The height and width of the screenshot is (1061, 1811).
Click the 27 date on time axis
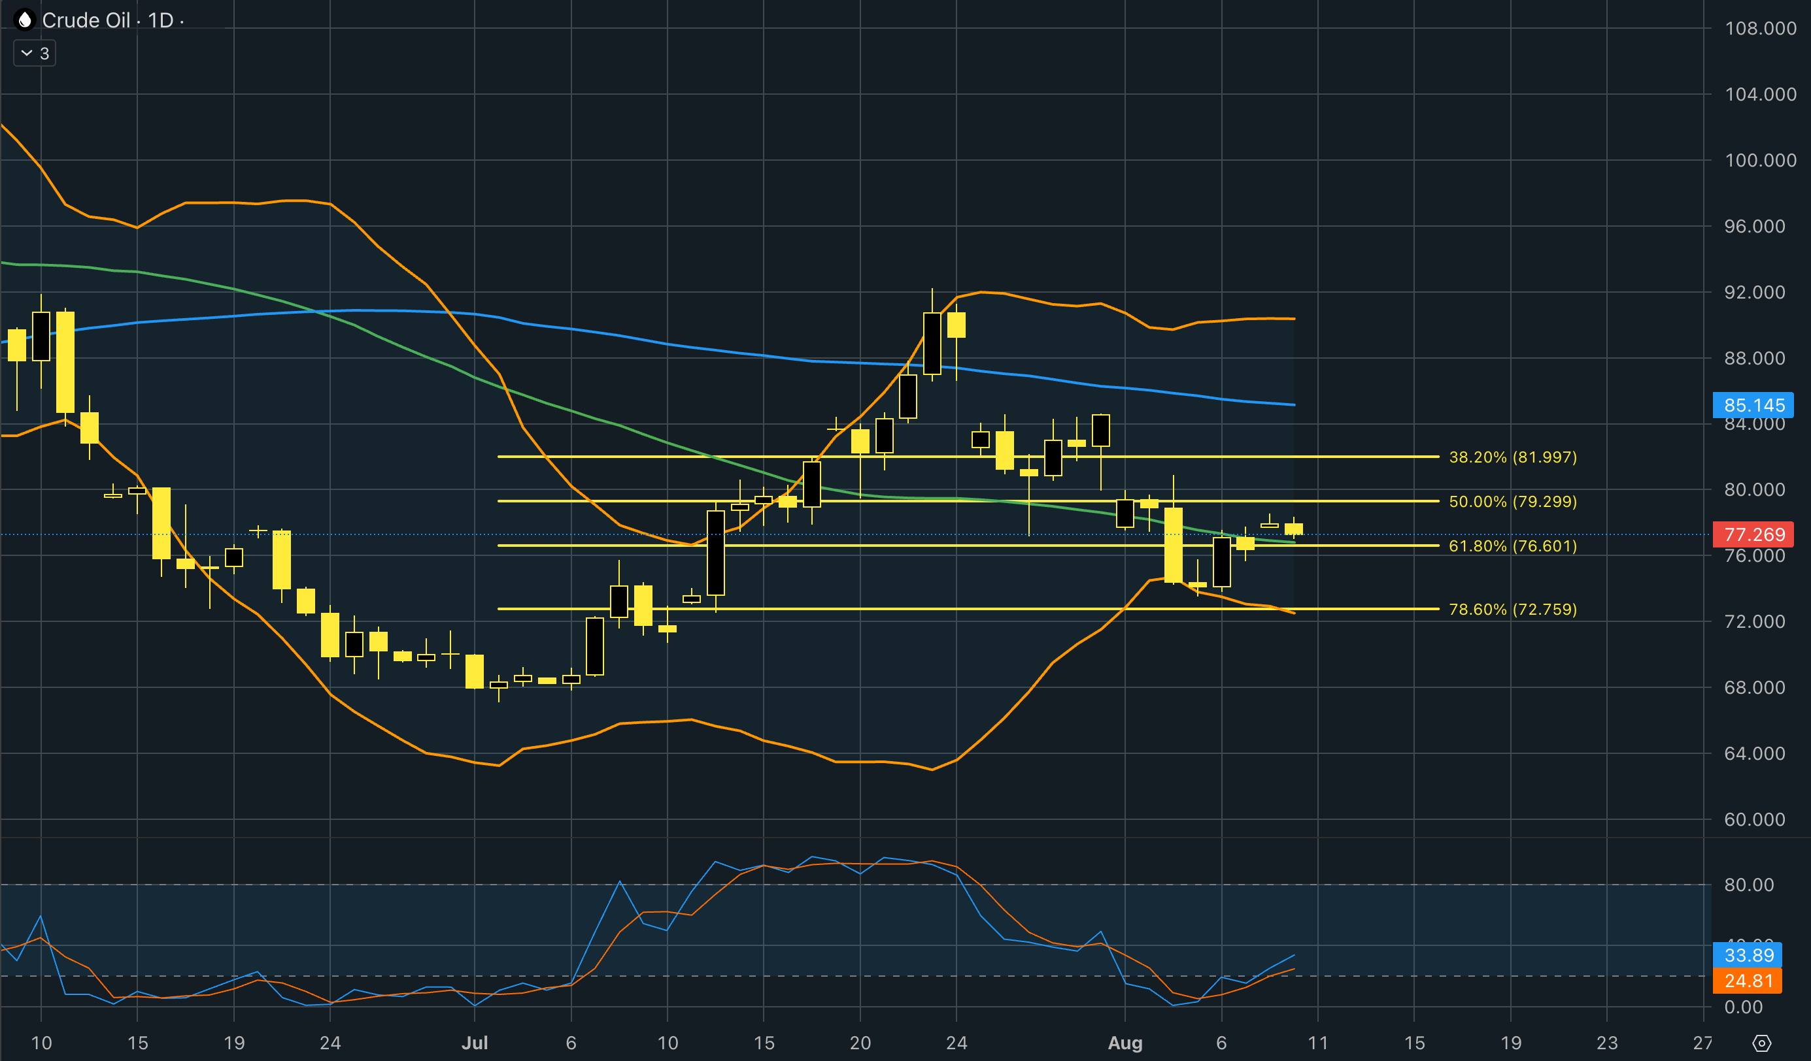tap(1702, 1043)
